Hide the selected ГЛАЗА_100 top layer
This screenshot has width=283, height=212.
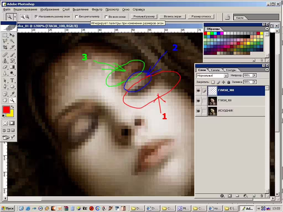coord(198,91)
